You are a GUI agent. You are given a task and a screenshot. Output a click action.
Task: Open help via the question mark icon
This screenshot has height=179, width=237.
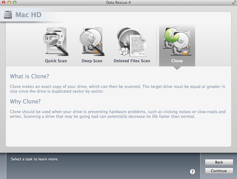coord(192,171)
